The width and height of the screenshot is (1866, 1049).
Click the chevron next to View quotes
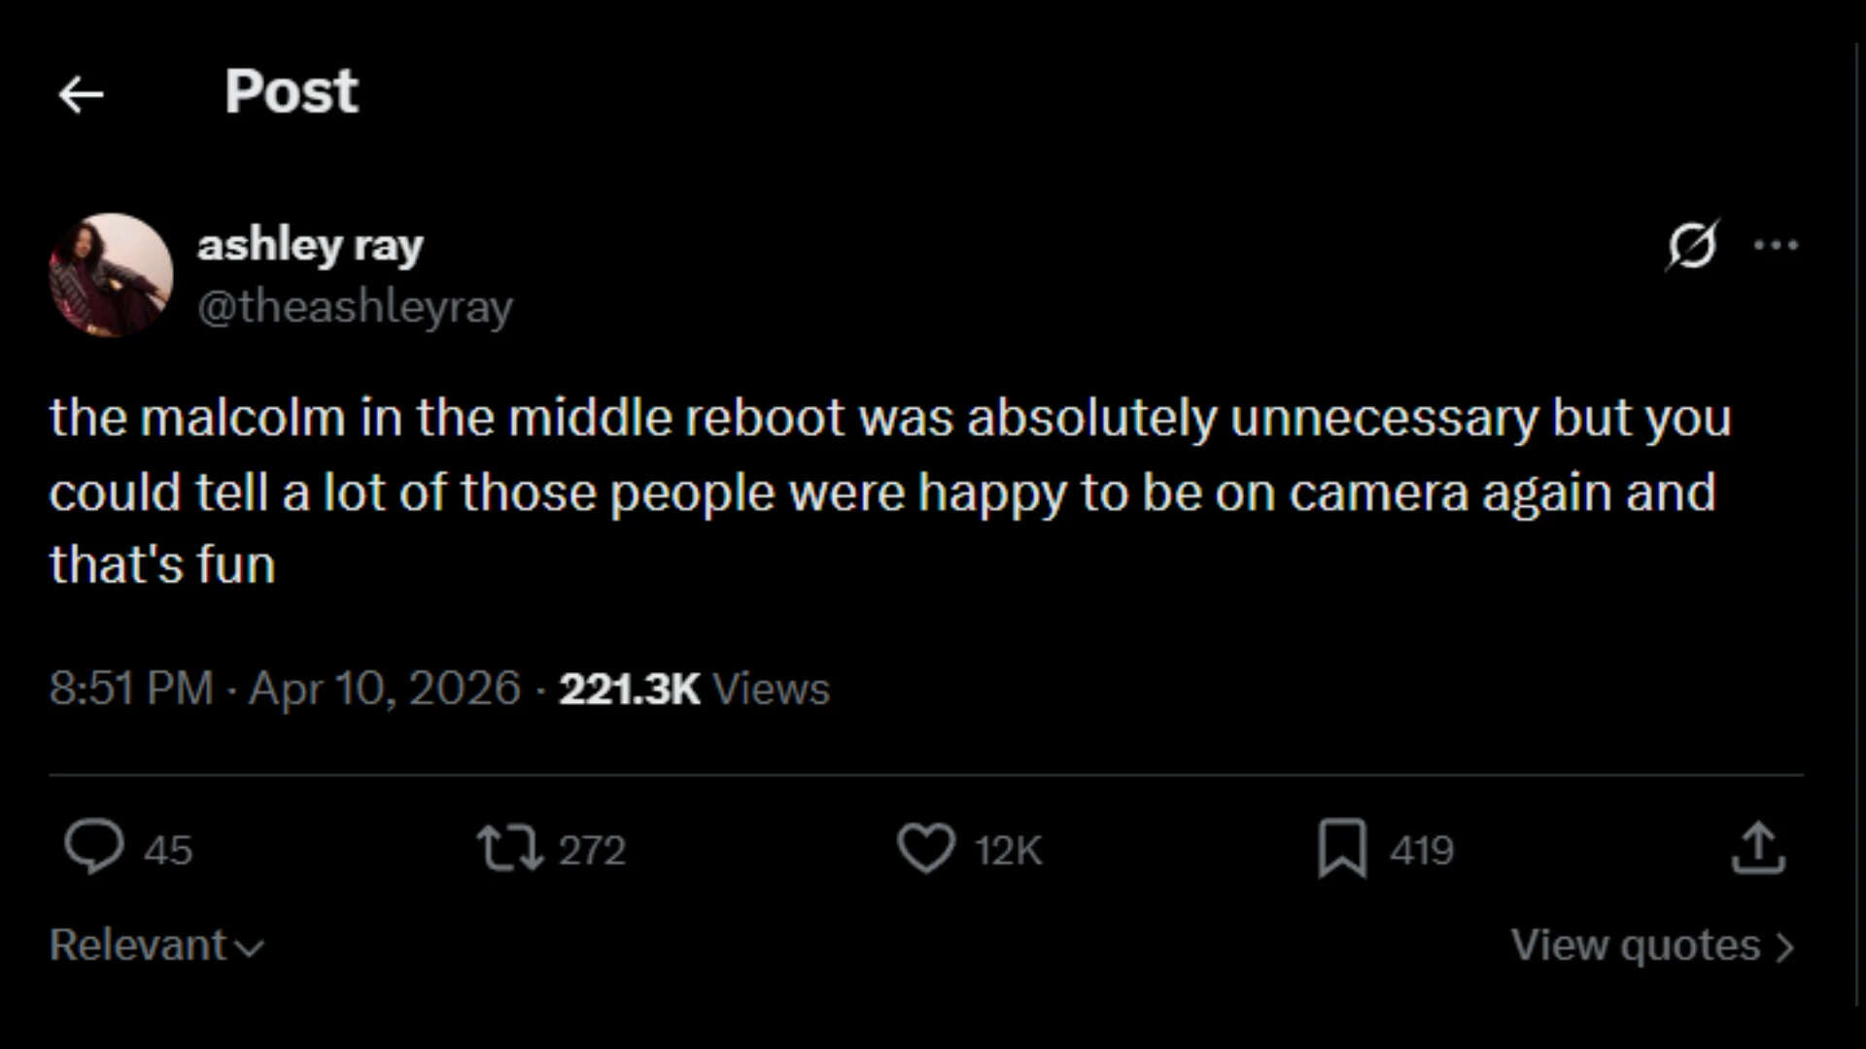tap(1784, 947)
